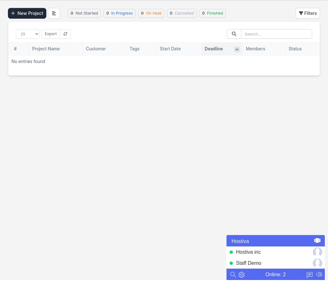Toggle the In Progress status filter

(x=119, y=13)
